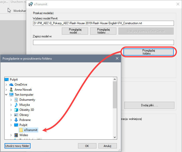The image size is (182, 152).
Task: Click the Obrazy pictures icon
Action: (16, 115)
